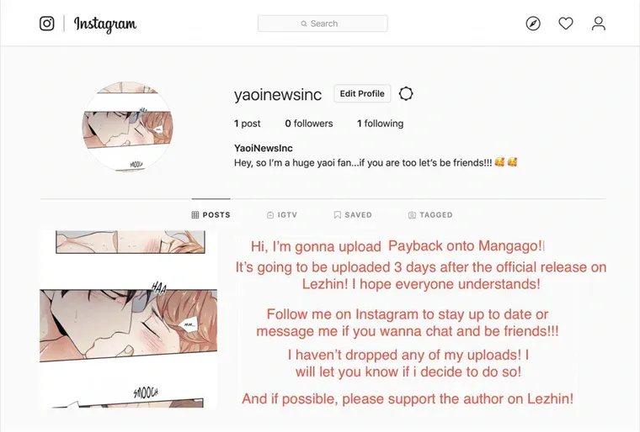The image size is (640, 432).
Task: Click the Instagram wordmark logo
Action: (105, 24)
